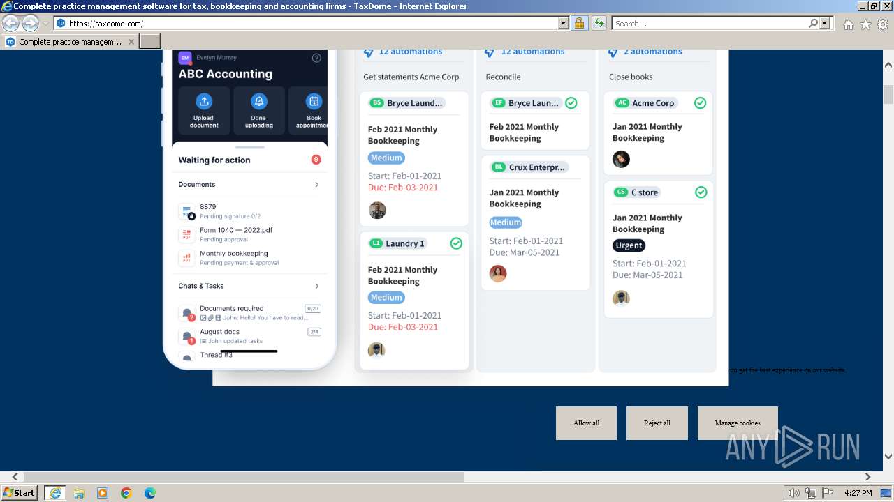Screen dimensions: 894x502
Task: Click the Urgent priority label
Action: pos(629,245)
